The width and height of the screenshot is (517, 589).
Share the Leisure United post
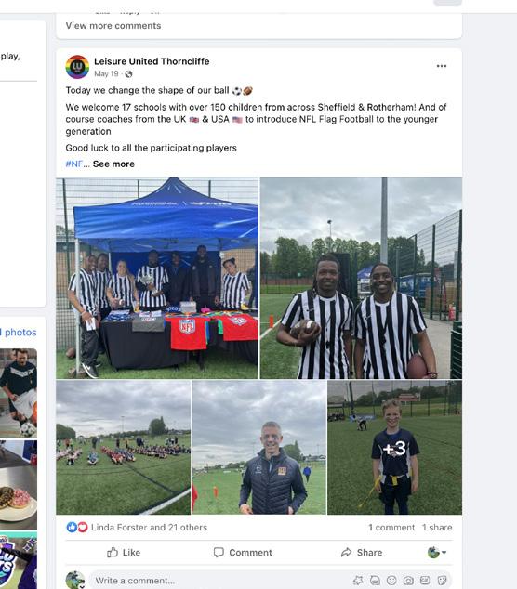point(362,553)
